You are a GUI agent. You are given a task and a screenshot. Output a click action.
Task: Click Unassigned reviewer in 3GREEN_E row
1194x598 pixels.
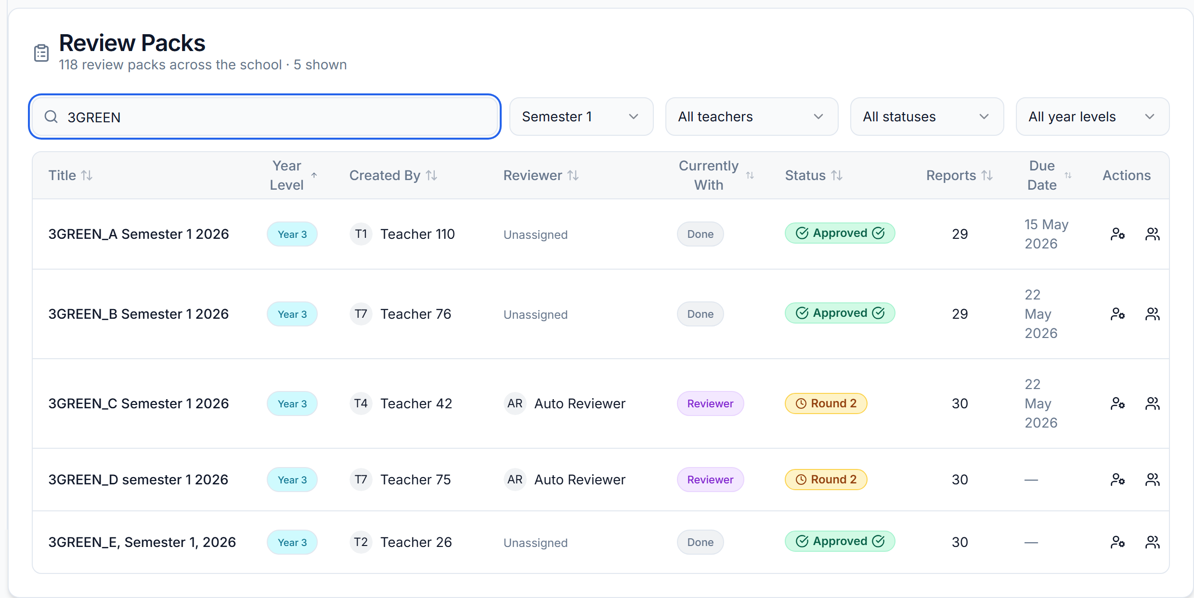point(535,543)
